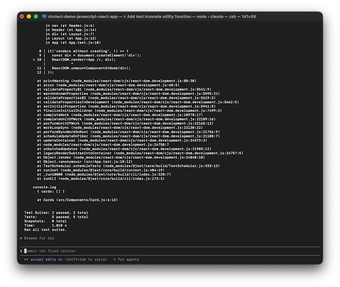340x287 pixels.
Task: Click the 'accept edits on' mode indicator
Action: click(x=46, y=260)
